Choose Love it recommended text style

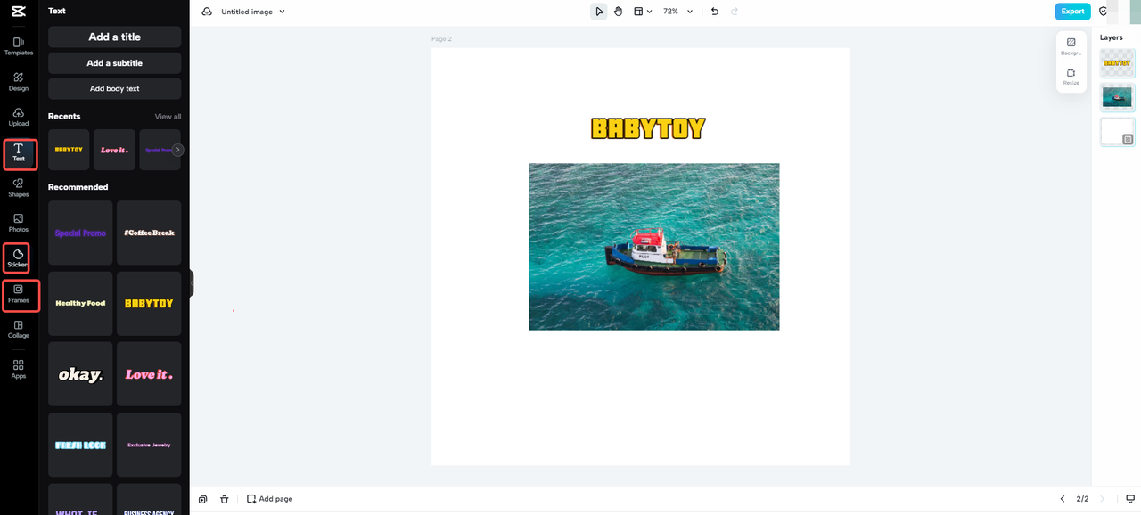(x=149, y=374)
